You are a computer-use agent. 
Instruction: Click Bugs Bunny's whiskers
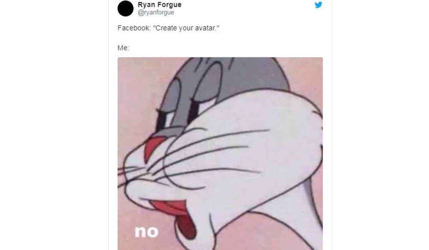click(x=200, y=157)
